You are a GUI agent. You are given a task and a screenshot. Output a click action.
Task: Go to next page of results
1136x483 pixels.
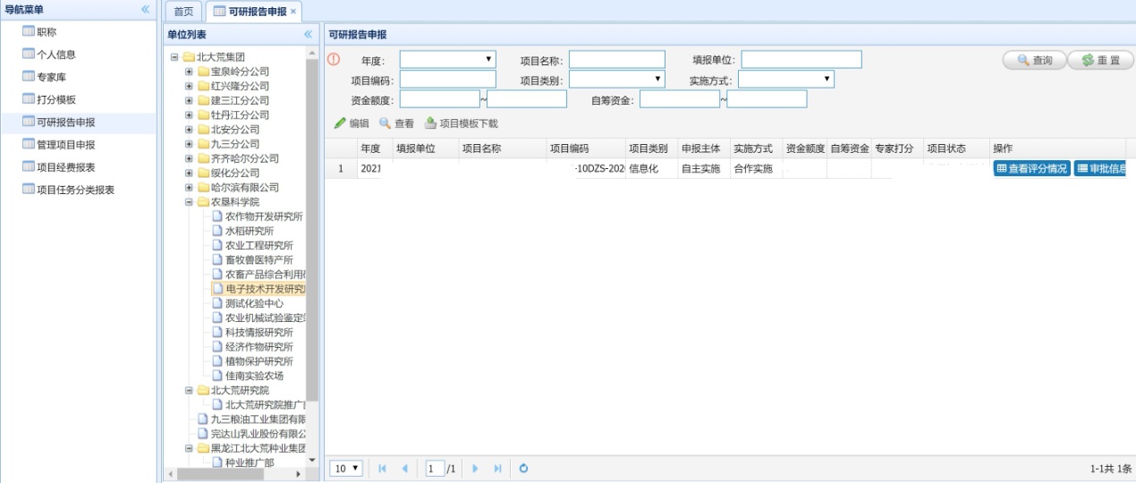(x=476, y=468)
